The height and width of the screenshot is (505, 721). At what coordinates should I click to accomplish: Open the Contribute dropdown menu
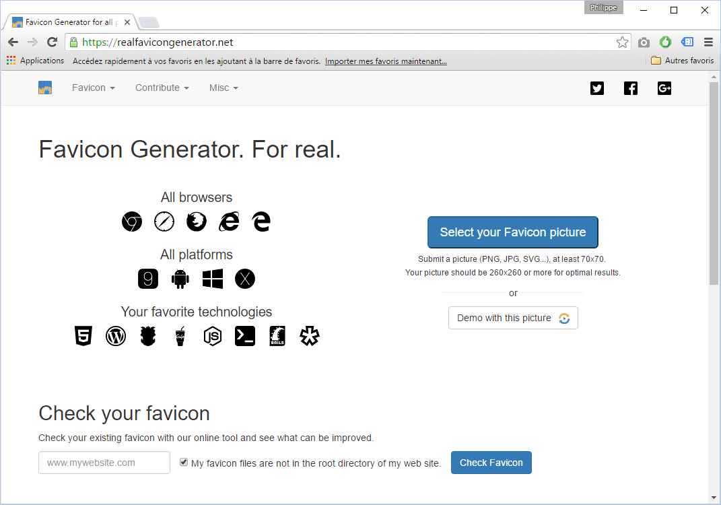pyautogui.click(x=162, y=88)
